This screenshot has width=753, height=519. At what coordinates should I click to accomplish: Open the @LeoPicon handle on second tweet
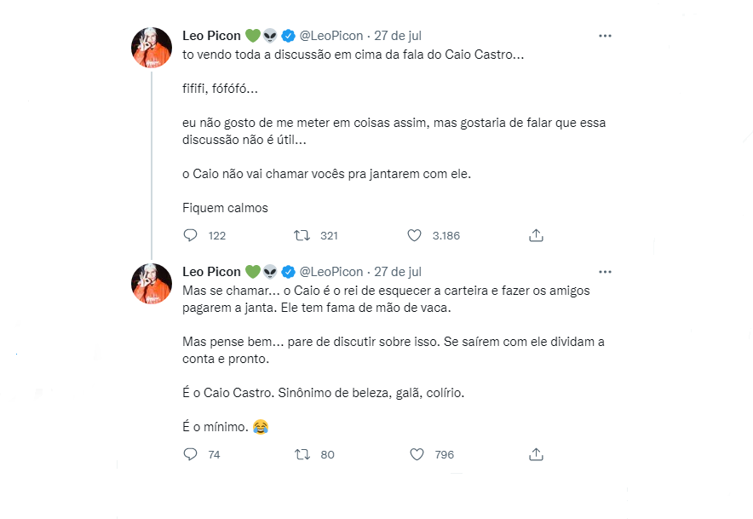tap(331, 272)
